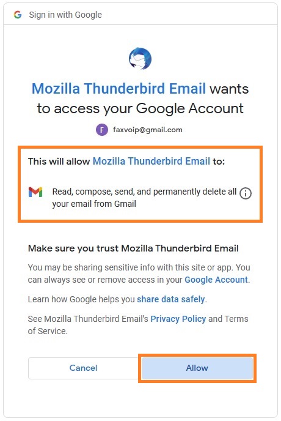The width and height of the screenshot is (281, 421).
Task: Click the Cancel button
Action: click(84, 368)
